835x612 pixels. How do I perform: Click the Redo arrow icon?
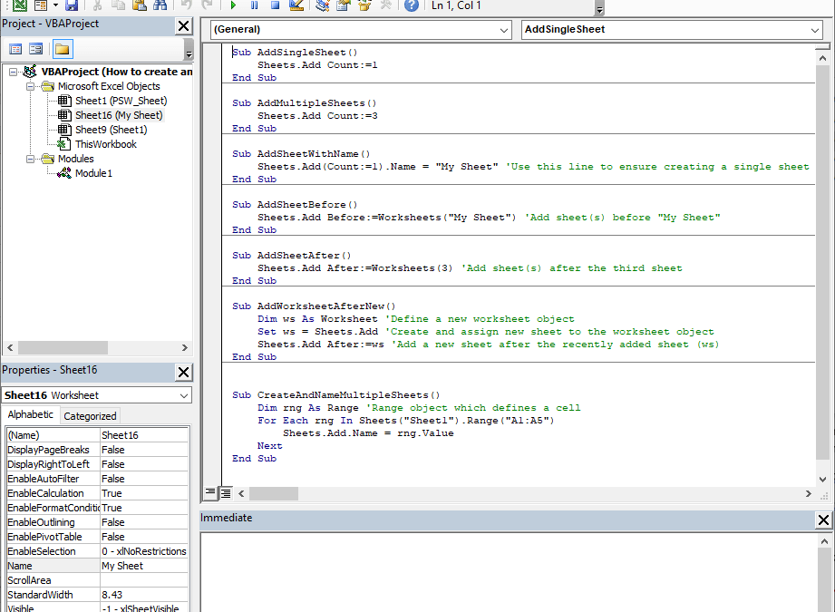coord(207,5)
